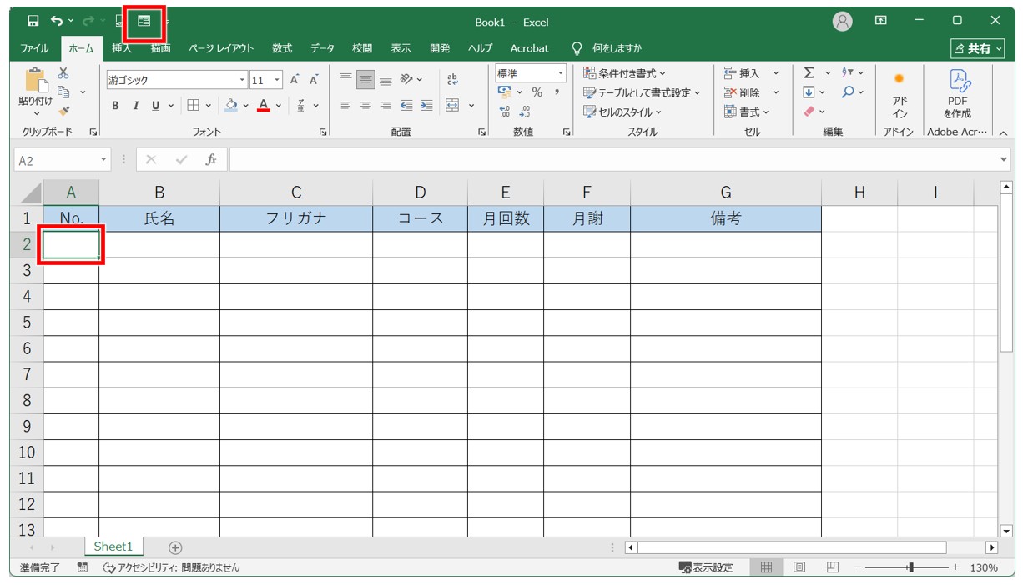Cut the selection with the scissors icon

click(63, 73)
